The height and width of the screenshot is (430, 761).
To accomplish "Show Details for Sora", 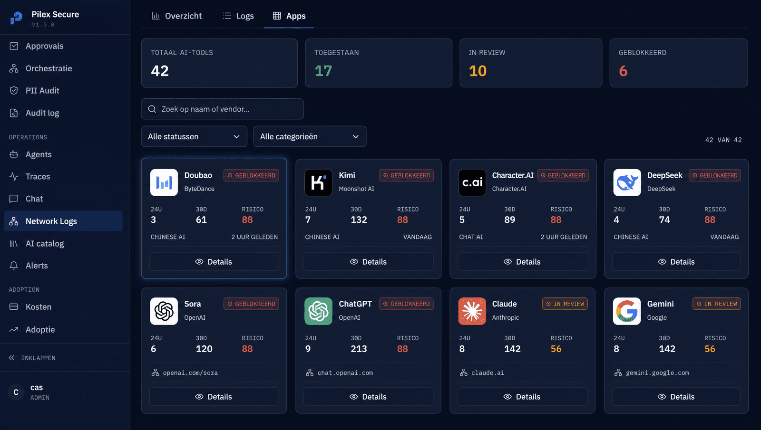I will point(214,397).
